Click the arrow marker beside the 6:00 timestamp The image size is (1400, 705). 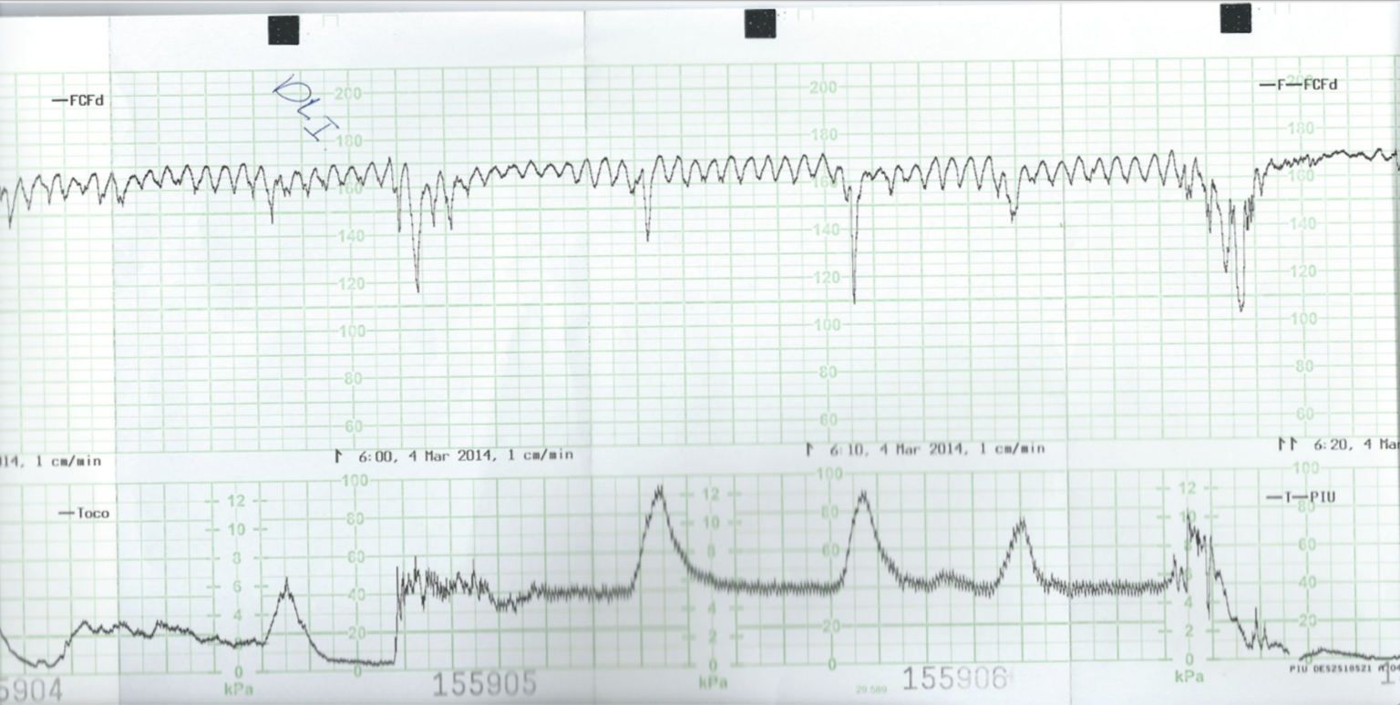coord(338,454)
